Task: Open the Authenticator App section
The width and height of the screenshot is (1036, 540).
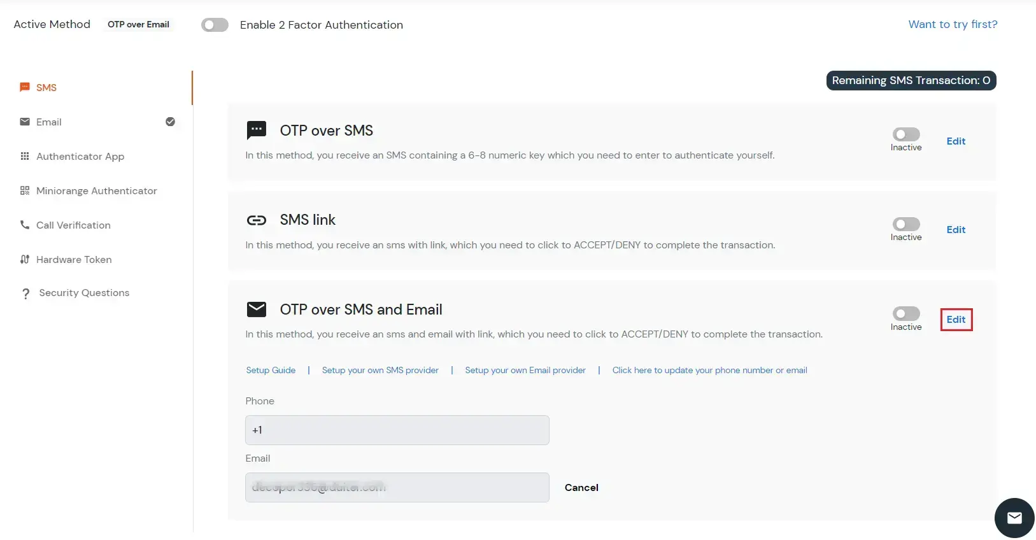Action: pos(24,156)
